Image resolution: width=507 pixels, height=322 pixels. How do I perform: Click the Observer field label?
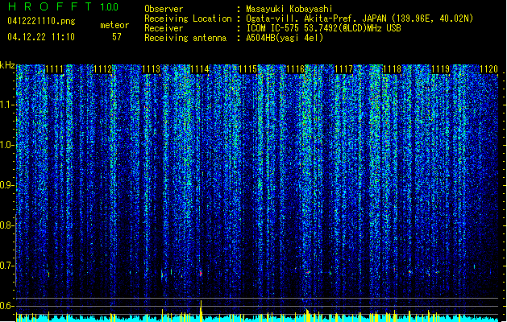pyautogui.click(x=164, y=9)
